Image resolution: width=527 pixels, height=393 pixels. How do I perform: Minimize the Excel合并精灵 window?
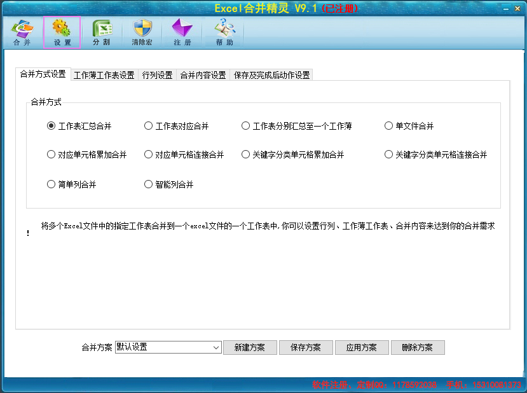tap(506, 9)
